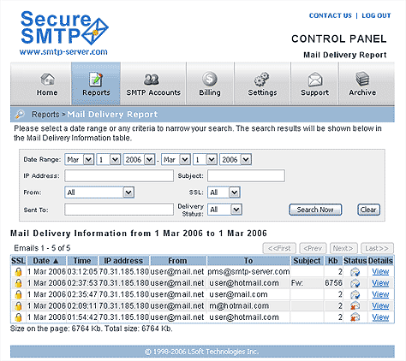Click SSL lock icon in 03:12:05 row

[x=18, y=272]
